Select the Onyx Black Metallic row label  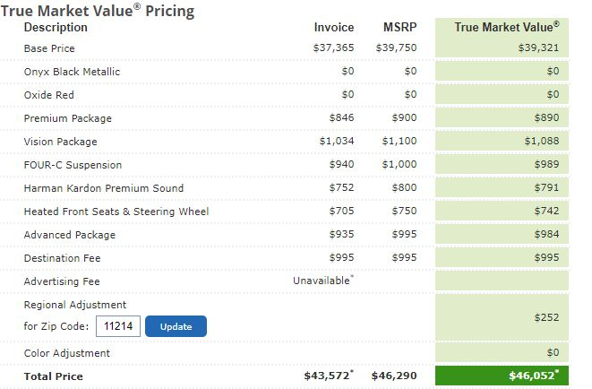tap(72, 72)
